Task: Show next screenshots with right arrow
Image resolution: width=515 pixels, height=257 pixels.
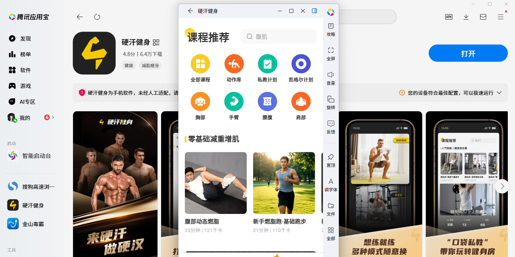Action: pyautogui.click(x=502, y=186)
